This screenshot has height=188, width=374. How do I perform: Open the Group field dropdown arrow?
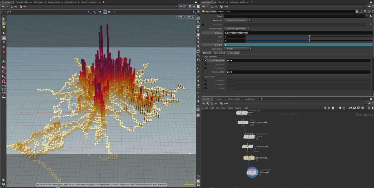[x=367, y=16]
